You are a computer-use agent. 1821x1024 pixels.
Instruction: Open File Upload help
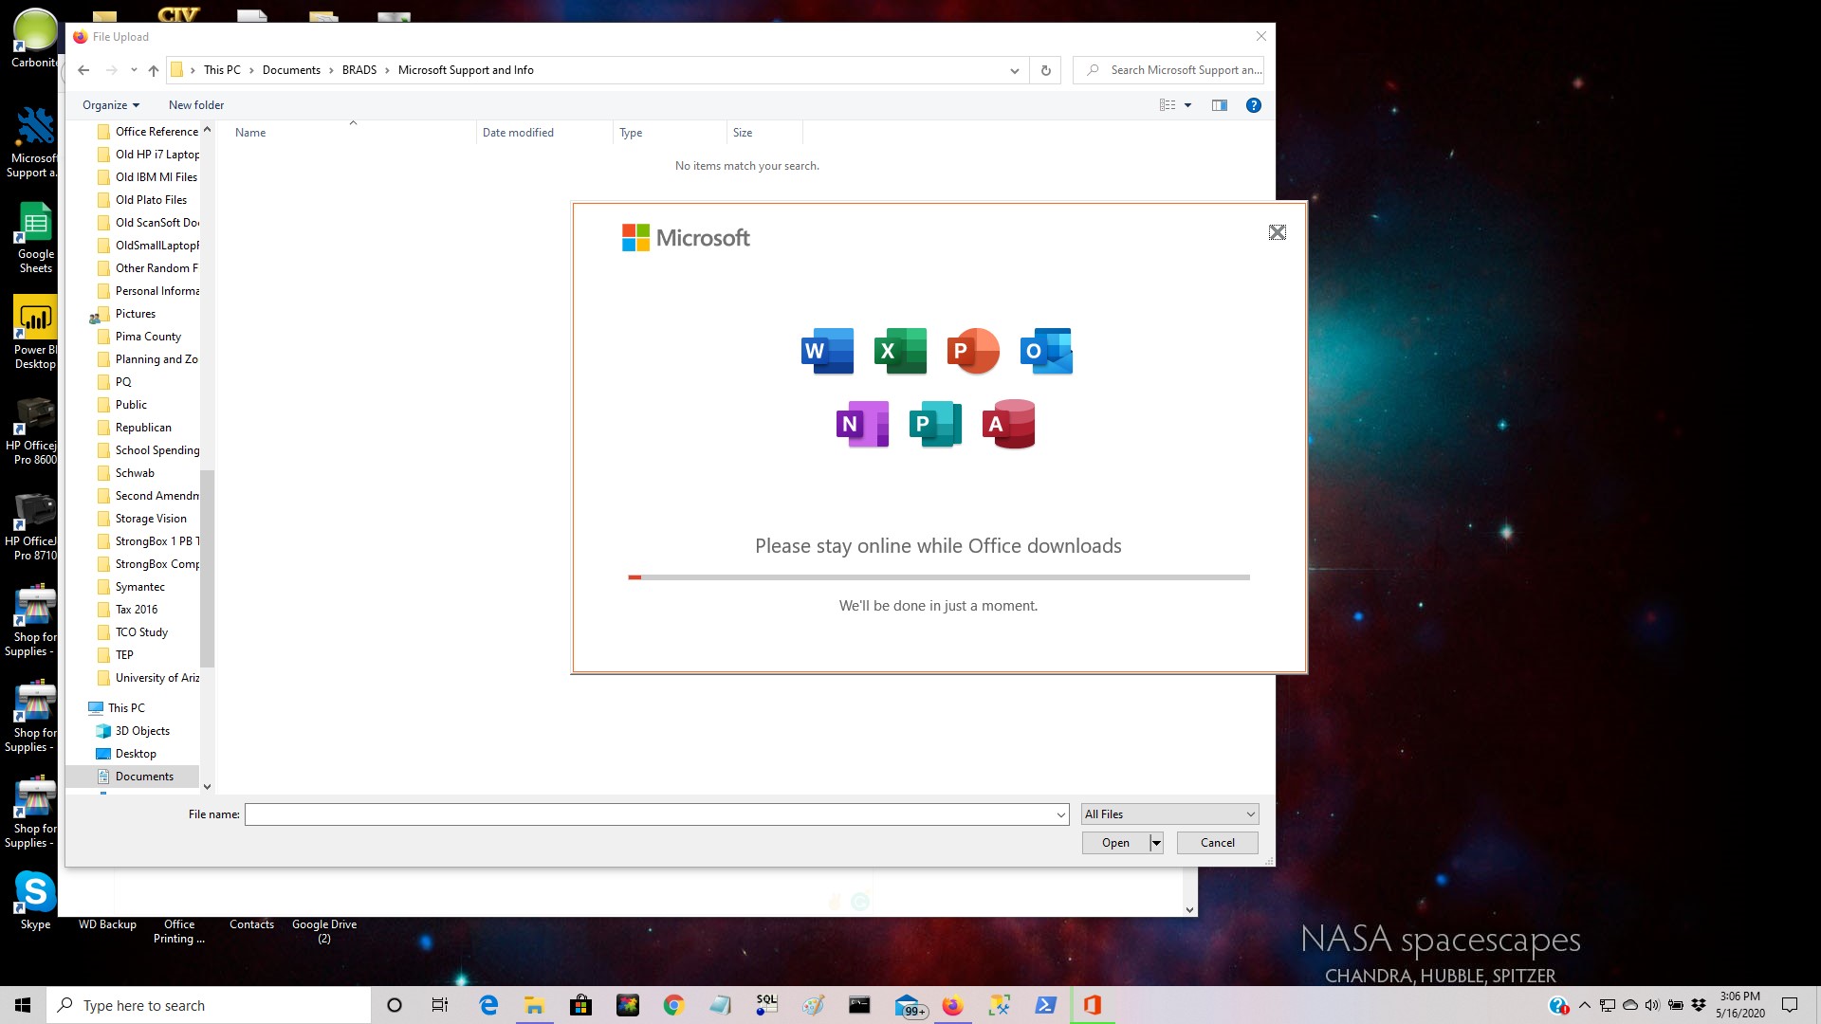coord(1254,105)
